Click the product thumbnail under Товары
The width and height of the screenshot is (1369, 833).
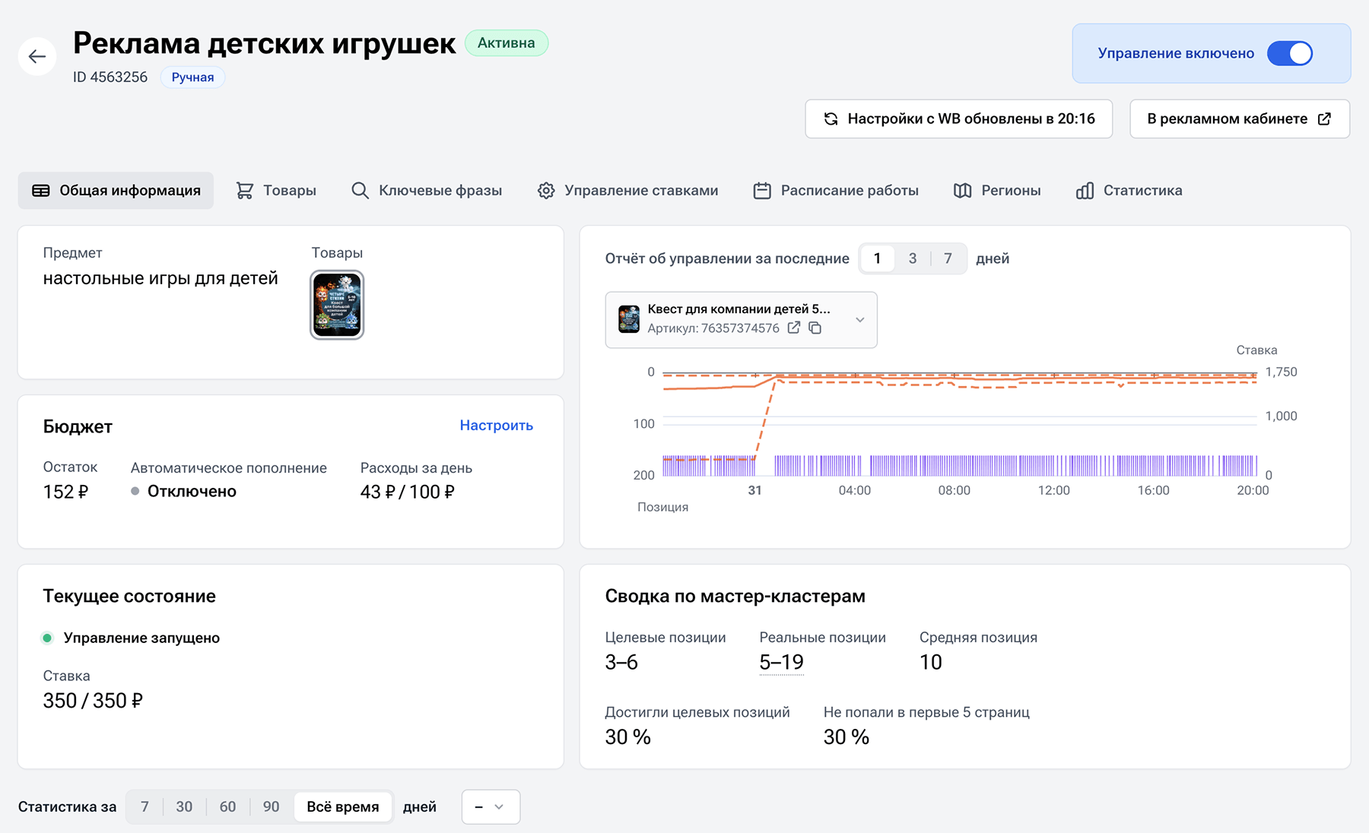point(337,305)
